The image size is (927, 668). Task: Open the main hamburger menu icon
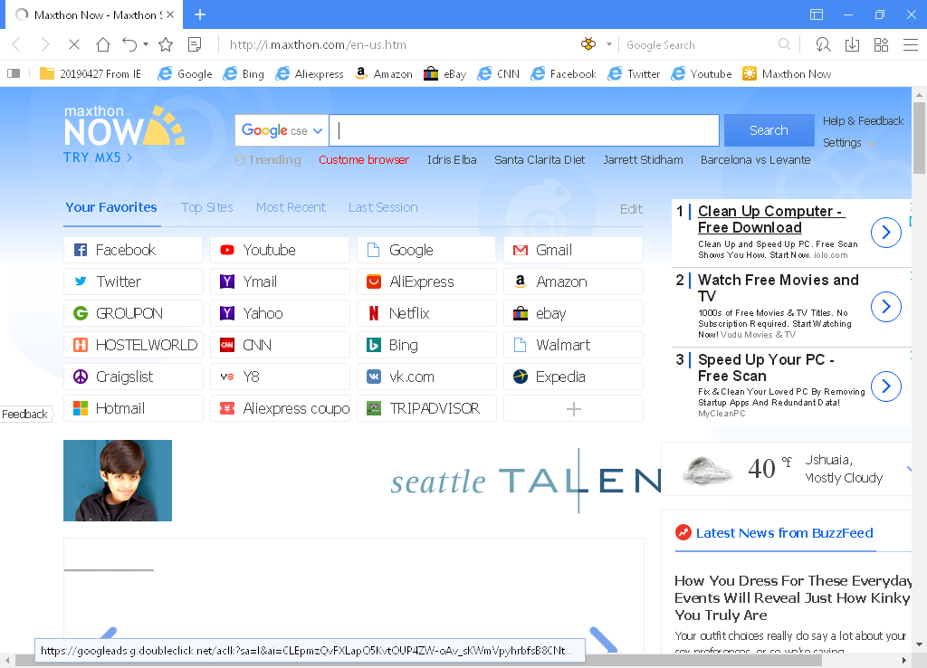tap(908, 43)
